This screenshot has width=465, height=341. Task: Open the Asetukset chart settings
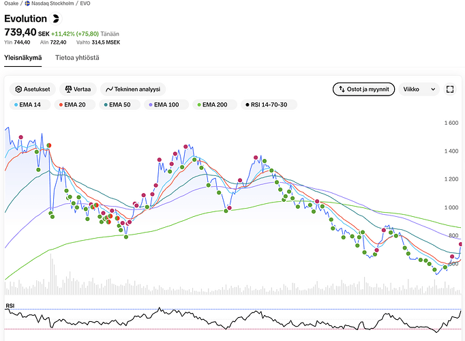[x=33, y=89]
